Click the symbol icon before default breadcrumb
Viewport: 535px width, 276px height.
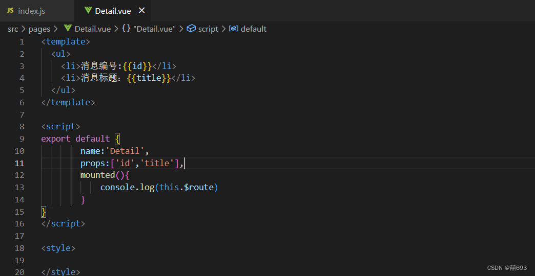tap(233, 29)
